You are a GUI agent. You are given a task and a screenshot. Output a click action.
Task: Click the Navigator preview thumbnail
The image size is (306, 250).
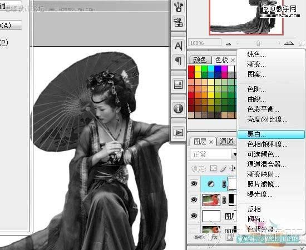(246, 18)
